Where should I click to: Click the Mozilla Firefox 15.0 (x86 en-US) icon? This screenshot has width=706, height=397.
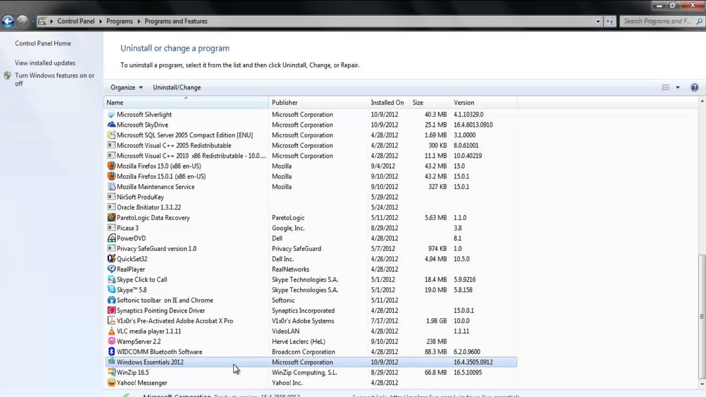(x=111, y=166)
